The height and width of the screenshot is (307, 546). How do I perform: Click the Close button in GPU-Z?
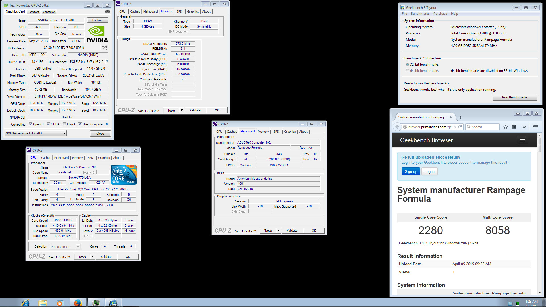click(x=100, y=134)
